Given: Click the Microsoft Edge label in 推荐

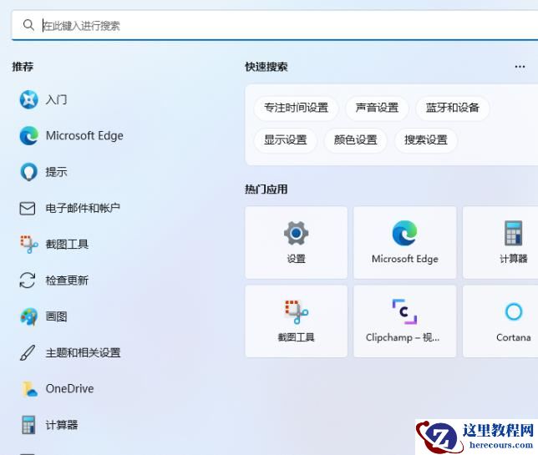Looking at the screenshot, I should click(84, 136).
